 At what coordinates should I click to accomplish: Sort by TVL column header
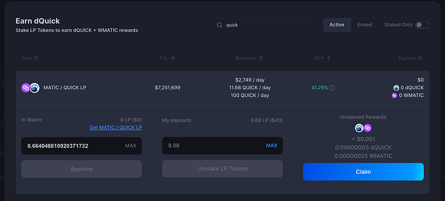167,58
